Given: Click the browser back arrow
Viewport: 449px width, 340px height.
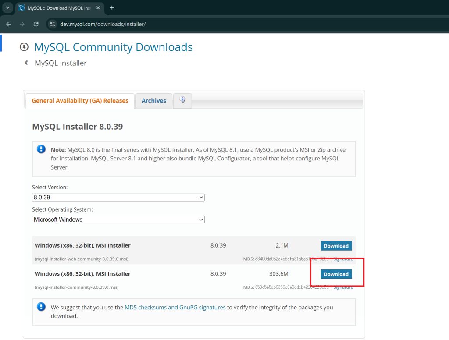Looking at the screenshot, I should [x=8, y=24].
